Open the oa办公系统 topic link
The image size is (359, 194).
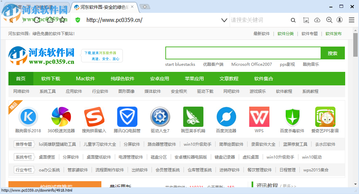coord(49,170)
